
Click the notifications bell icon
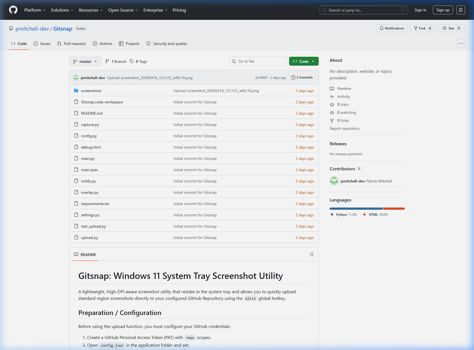[x=382, y=28]
